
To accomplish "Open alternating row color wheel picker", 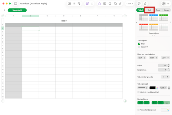I will (168, 110).
